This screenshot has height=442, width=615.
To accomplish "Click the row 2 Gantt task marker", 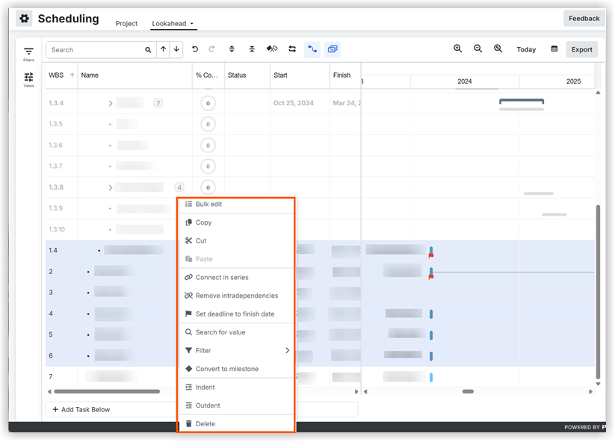I will 431,272.
